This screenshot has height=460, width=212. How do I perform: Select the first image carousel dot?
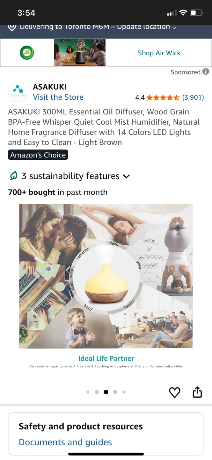[88, 392]
